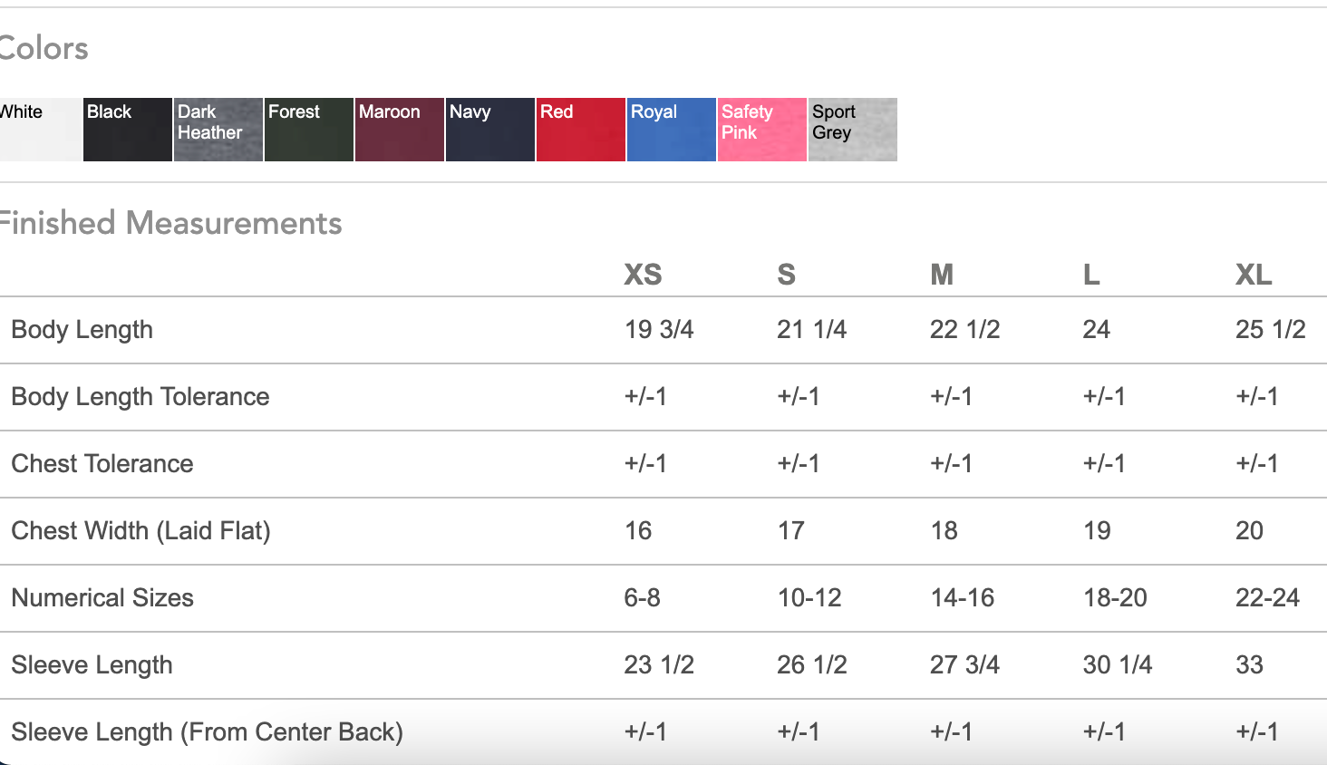The height and width of the screenshot is (765, 1327).
Task: Click the S size column header
Action: coord(786,275)
